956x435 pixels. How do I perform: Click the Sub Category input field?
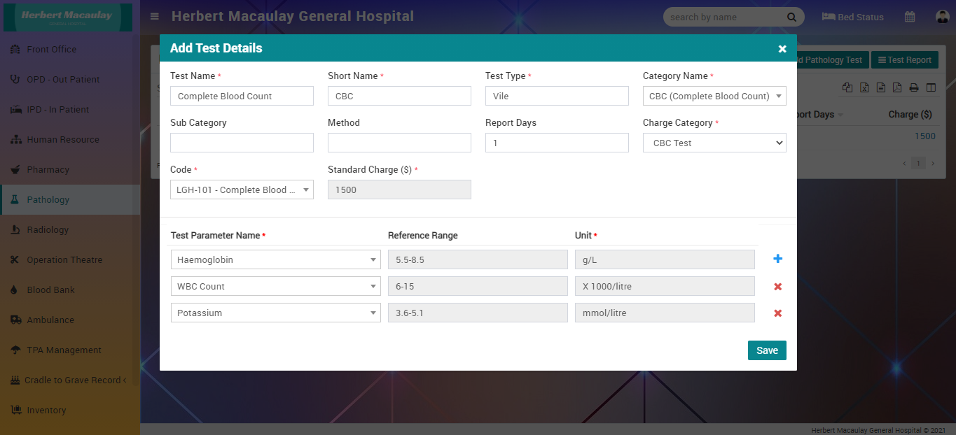pyautogui.click(x=242, y=143)
